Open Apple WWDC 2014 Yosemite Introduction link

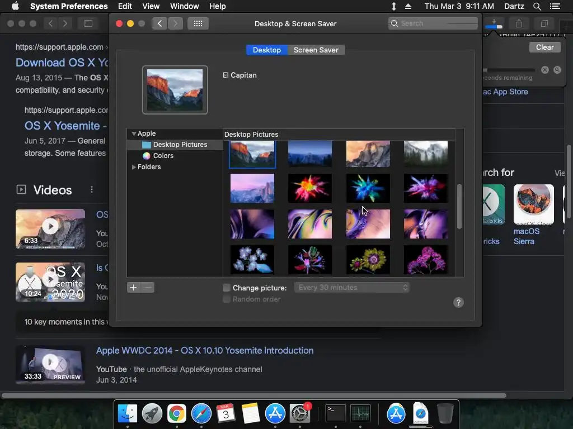[205, 351]
